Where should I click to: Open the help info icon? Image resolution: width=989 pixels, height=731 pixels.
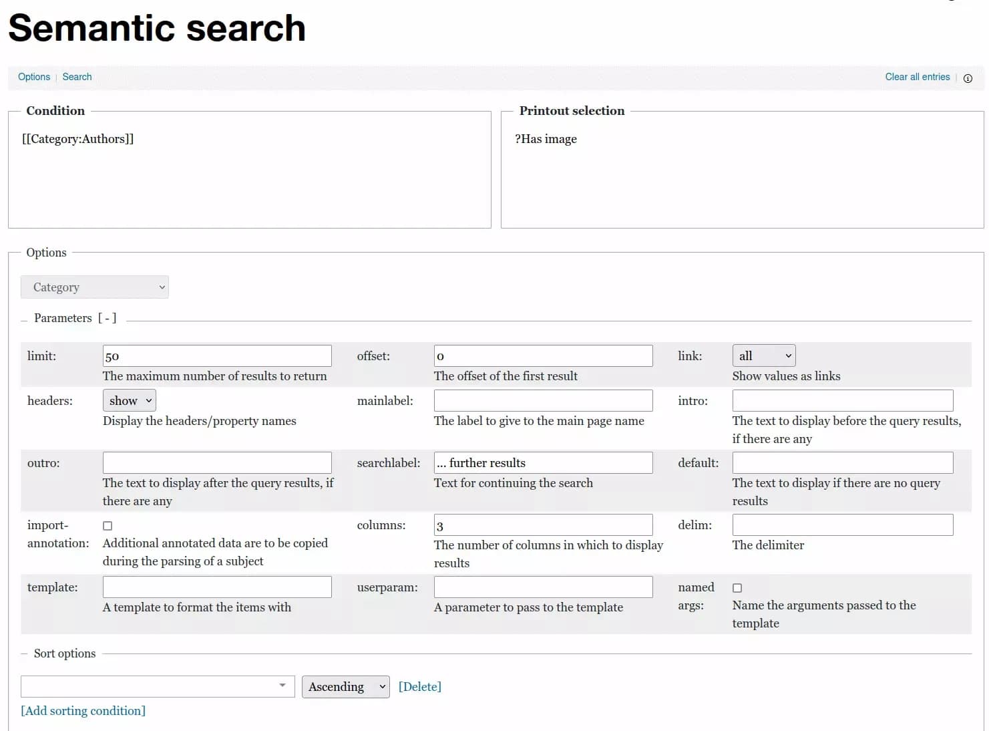coord(968,78)
